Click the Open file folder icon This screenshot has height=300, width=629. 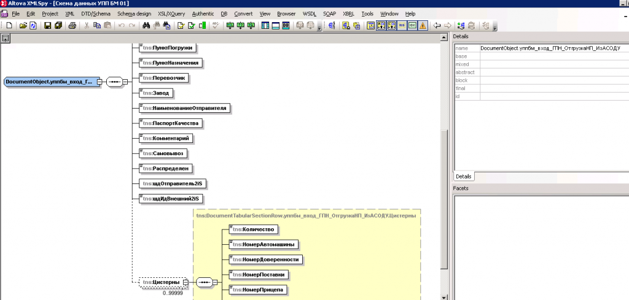pos(23,25)
